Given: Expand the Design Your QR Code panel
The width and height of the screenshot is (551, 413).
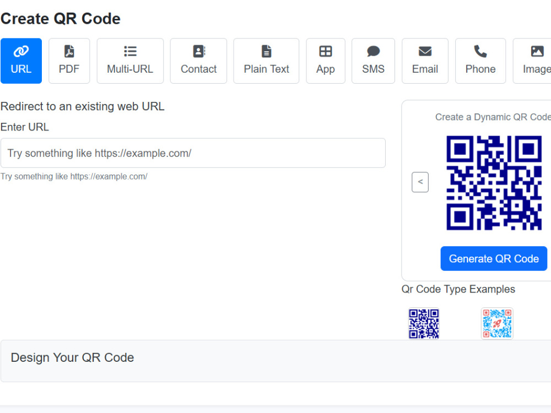Looking at the screenshot, I should (275, 361).
